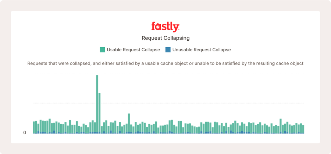Click the tall bar near the right end
The image size is (331, 154).
click(281, 126)
